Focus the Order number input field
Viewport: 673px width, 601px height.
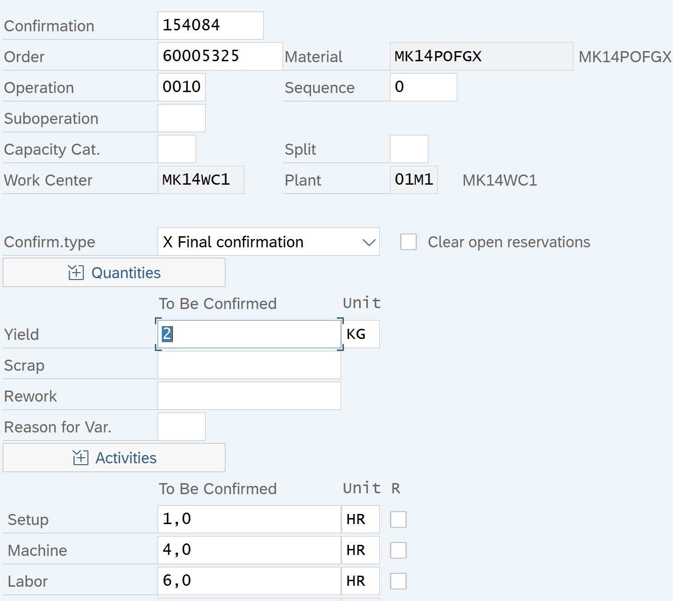tap(220, 57)
